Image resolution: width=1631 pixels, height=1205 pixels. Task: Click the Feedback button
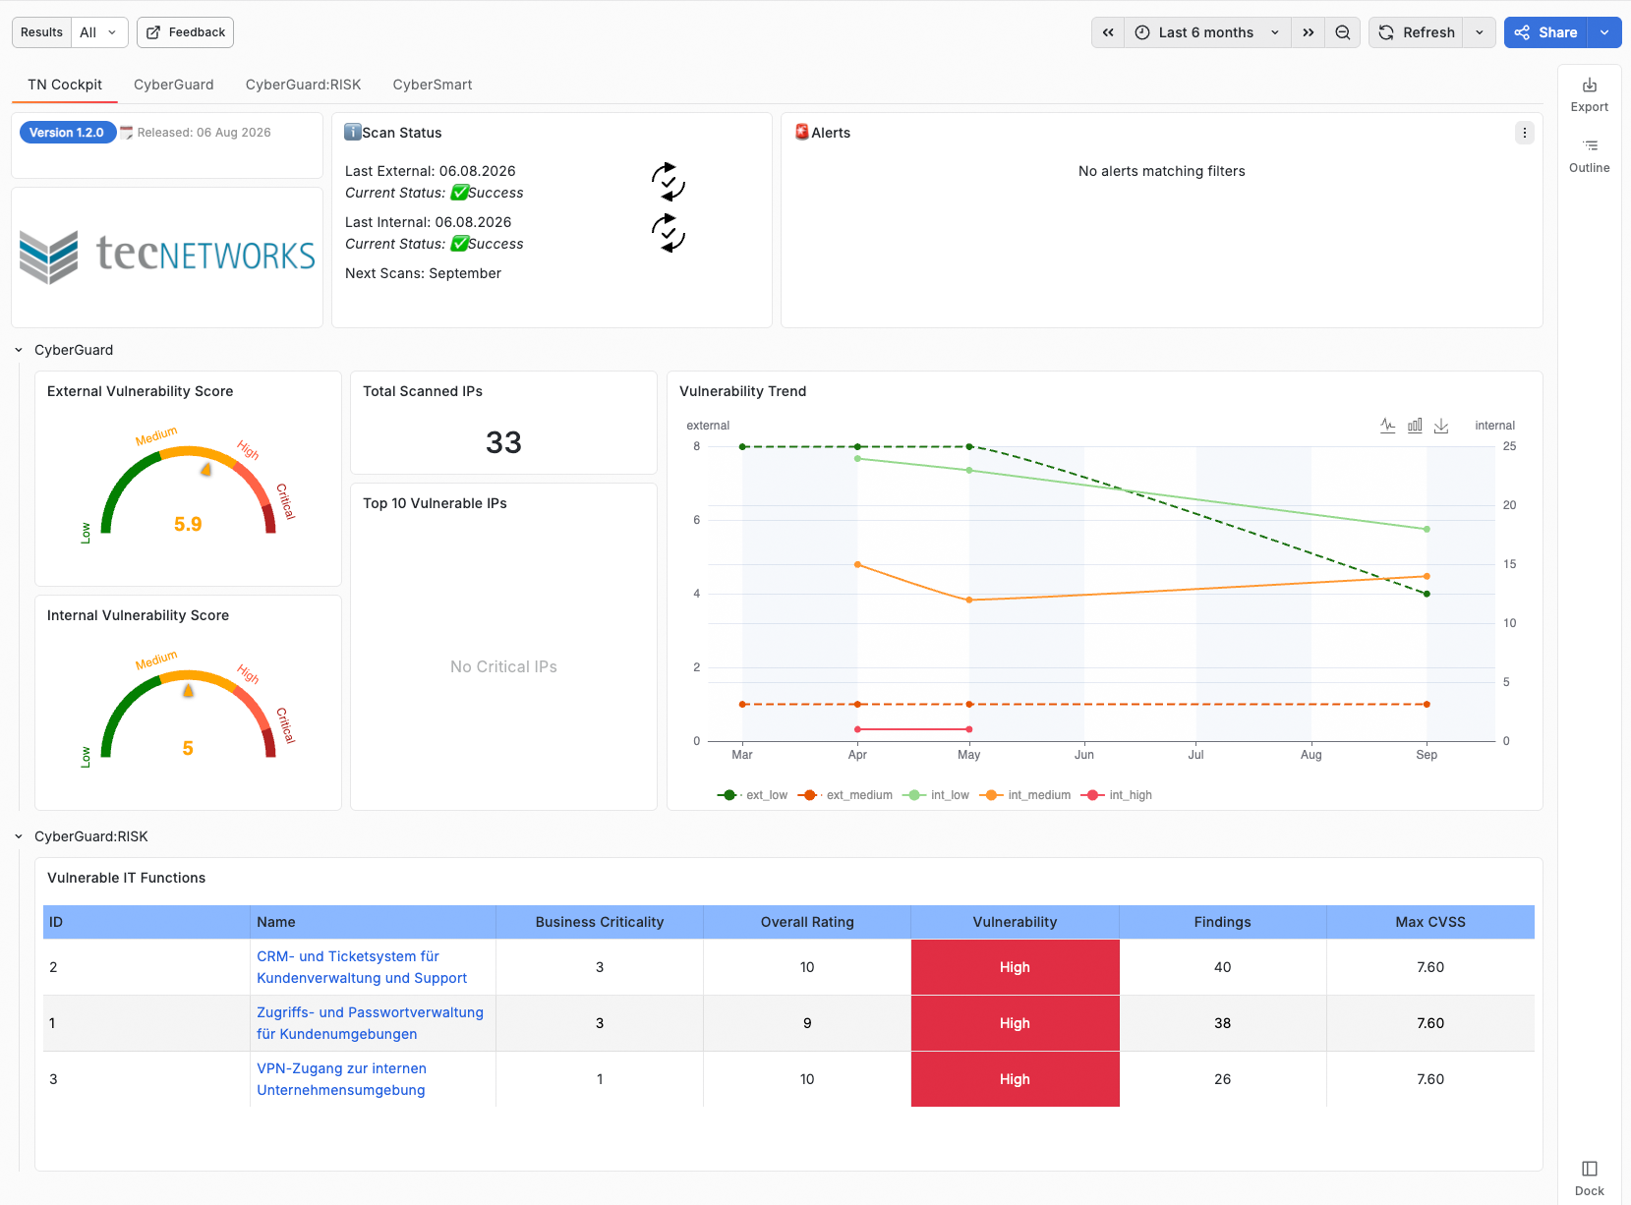185,32
